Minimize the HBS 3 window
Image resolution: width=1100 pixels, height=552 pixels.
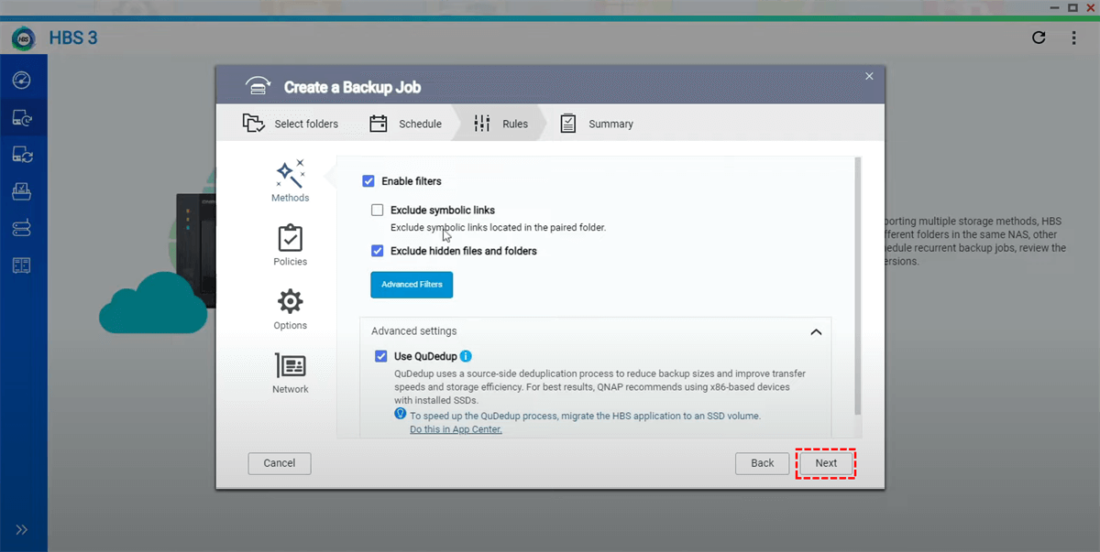point(1055,7)
